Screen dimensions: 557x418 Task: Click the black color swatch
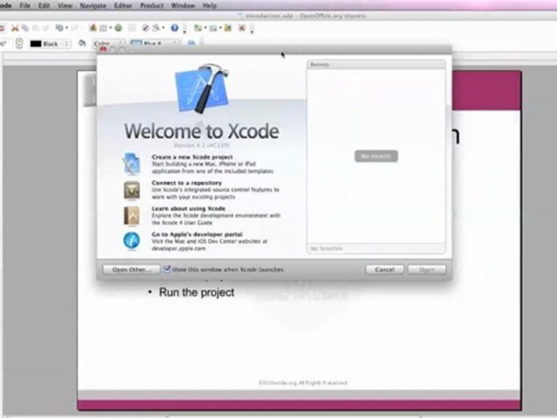(x=36, y=44)
